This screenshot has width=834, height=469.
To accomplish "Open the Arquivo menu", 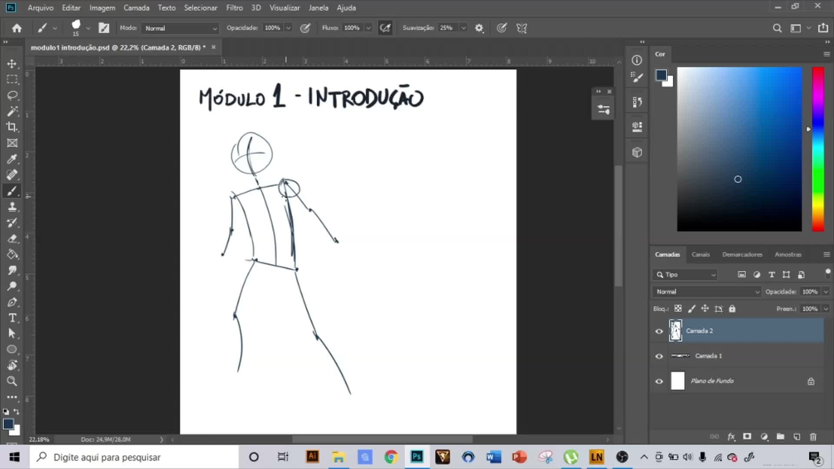I will point(40,8).
